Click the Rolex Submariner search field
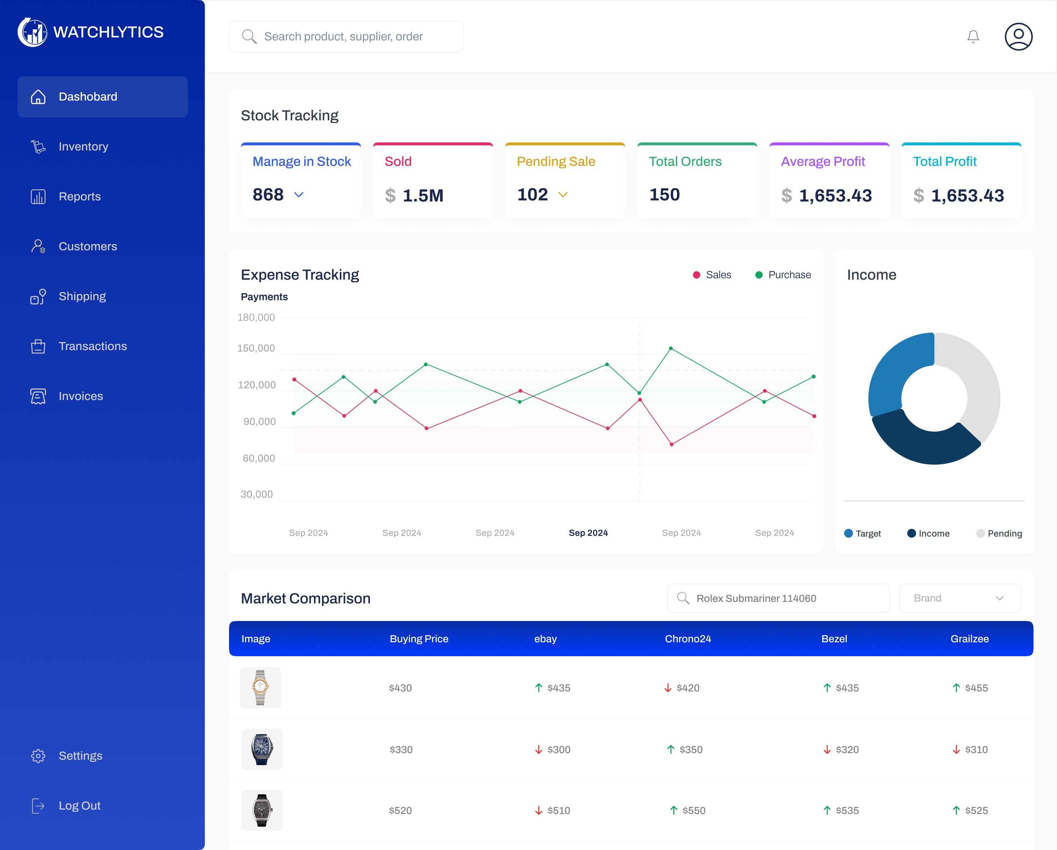This screenshot has height=850, width=1057. (x=778, y=598)
